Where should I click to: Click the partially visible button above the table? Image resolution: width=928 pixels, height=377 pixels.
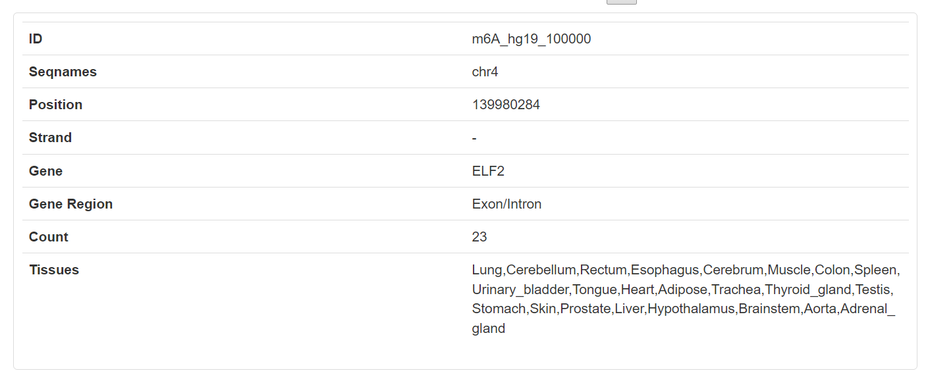click(x=621, y=2)
